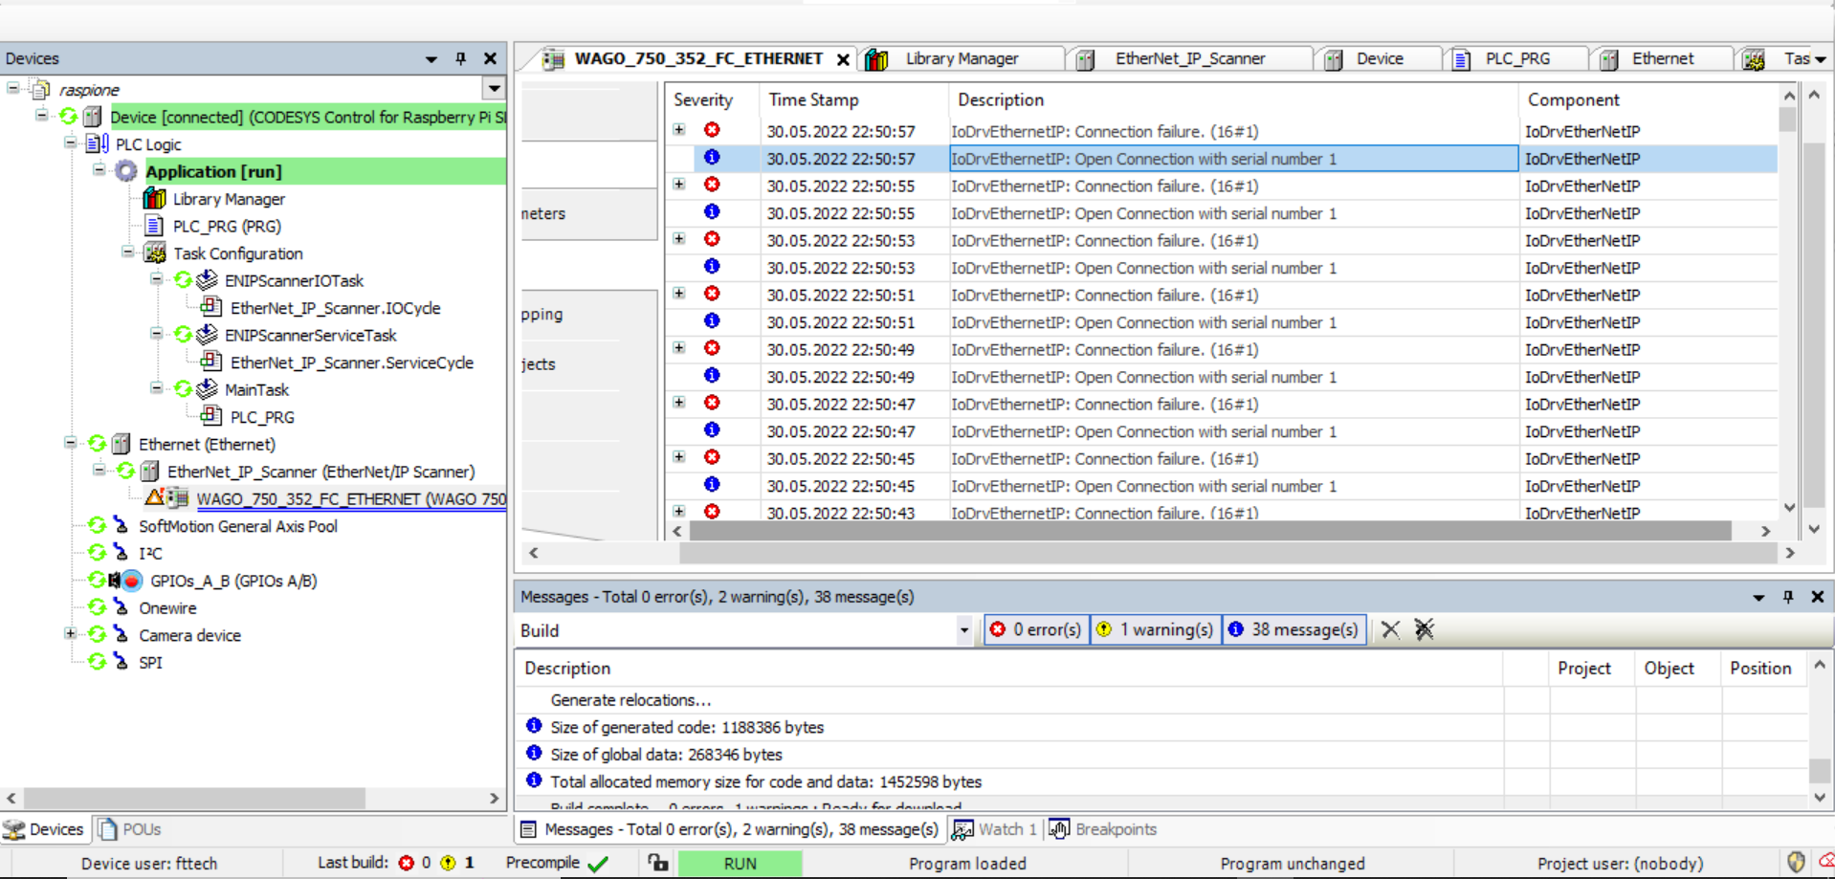1835x879 pixels.
Task: Click the Library Manager book icon in tree
Action: 154,199
